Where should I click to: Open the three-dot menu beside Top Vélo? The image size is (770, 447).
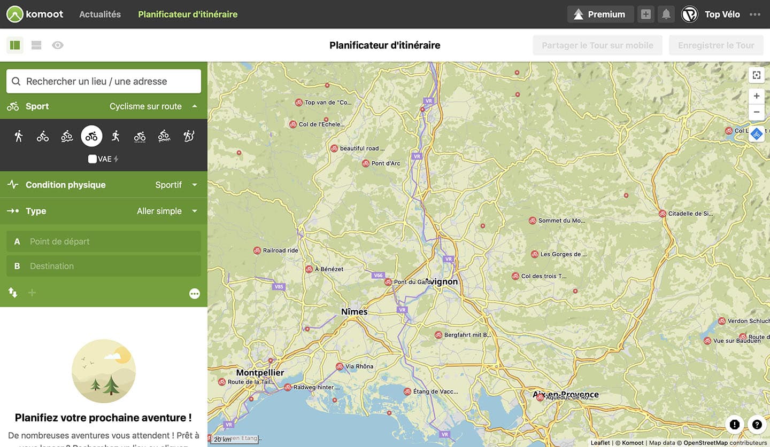click(755, 14)
